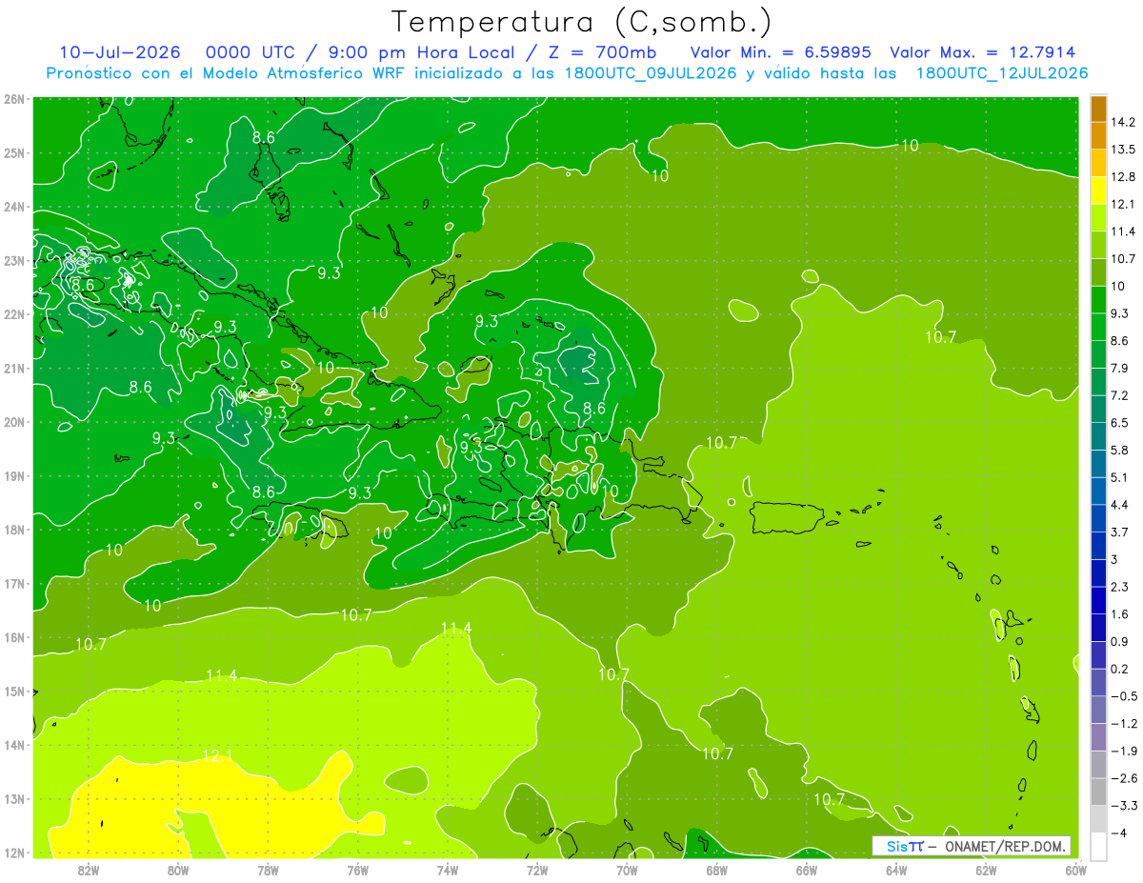Screen dimensions: 1143x883
Task: Click the 14N latitude axis label
Action: pos(14,745)
